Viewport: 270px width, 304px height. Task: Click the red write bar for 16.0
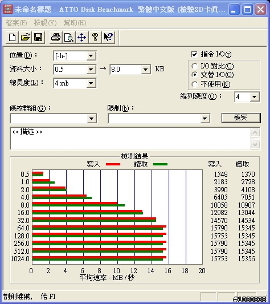[87, 211]
